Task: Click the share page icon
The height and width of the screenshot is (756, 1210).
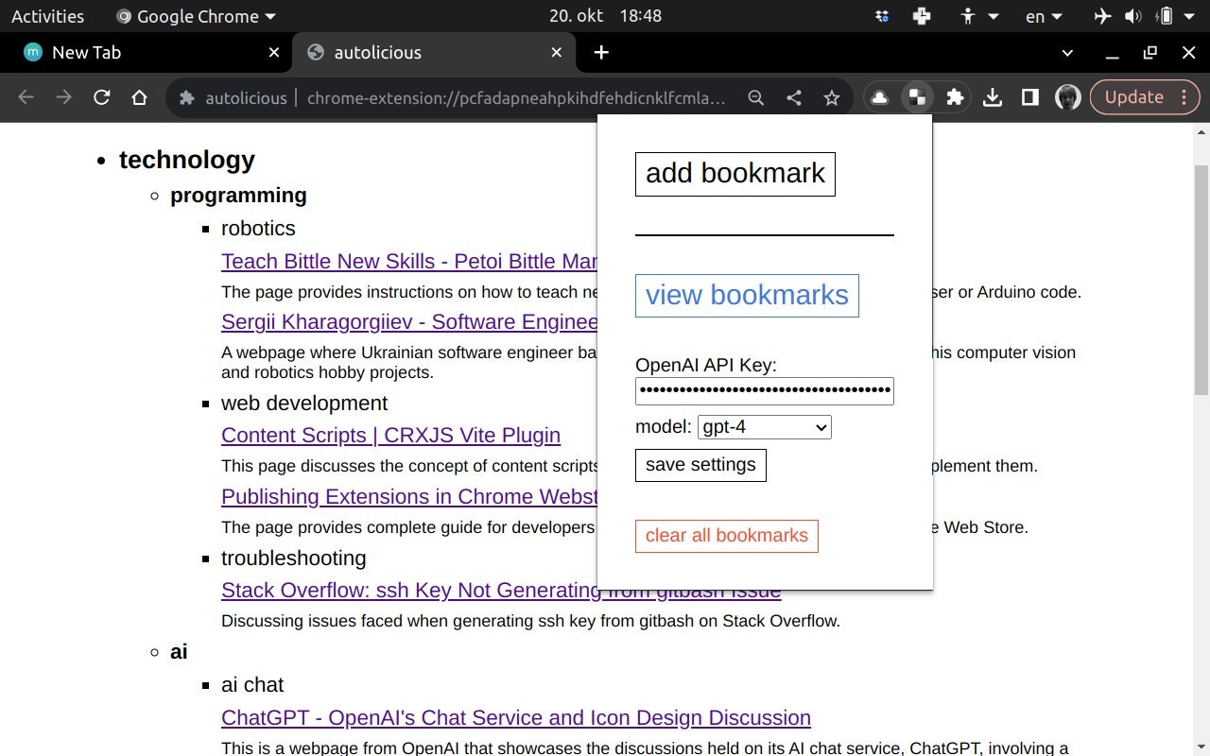Action: (x=794, y=97)
